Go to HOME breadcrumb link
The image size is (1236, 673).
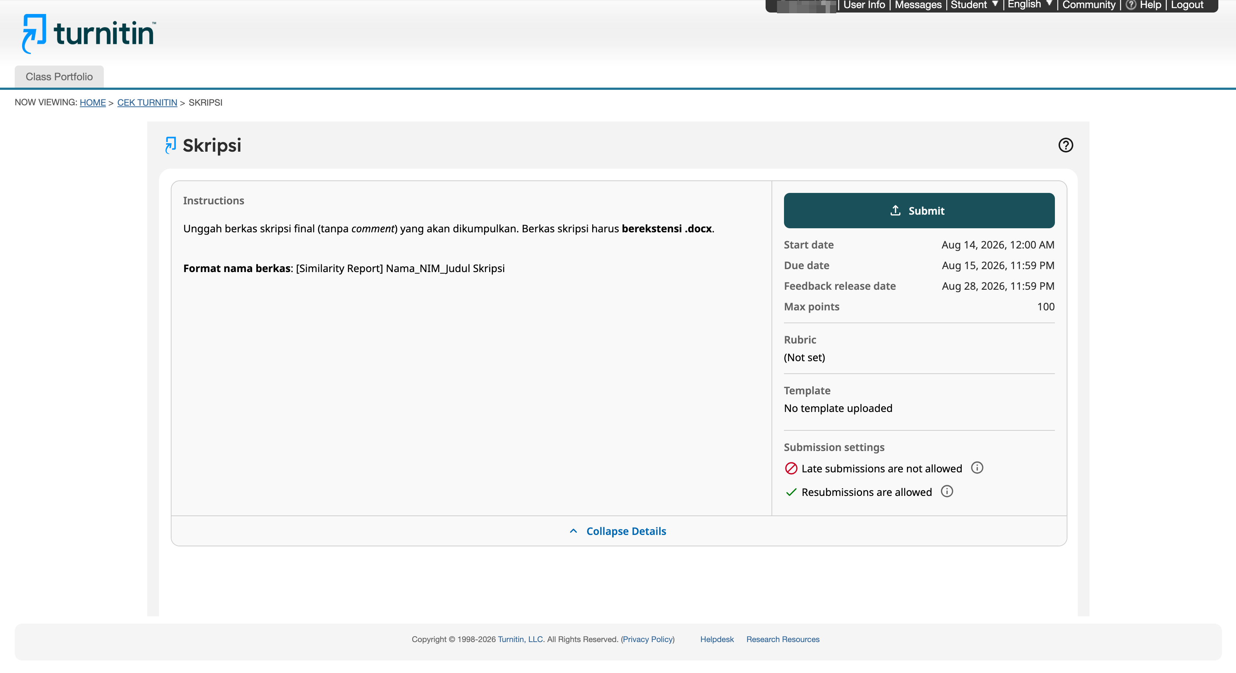93,102
